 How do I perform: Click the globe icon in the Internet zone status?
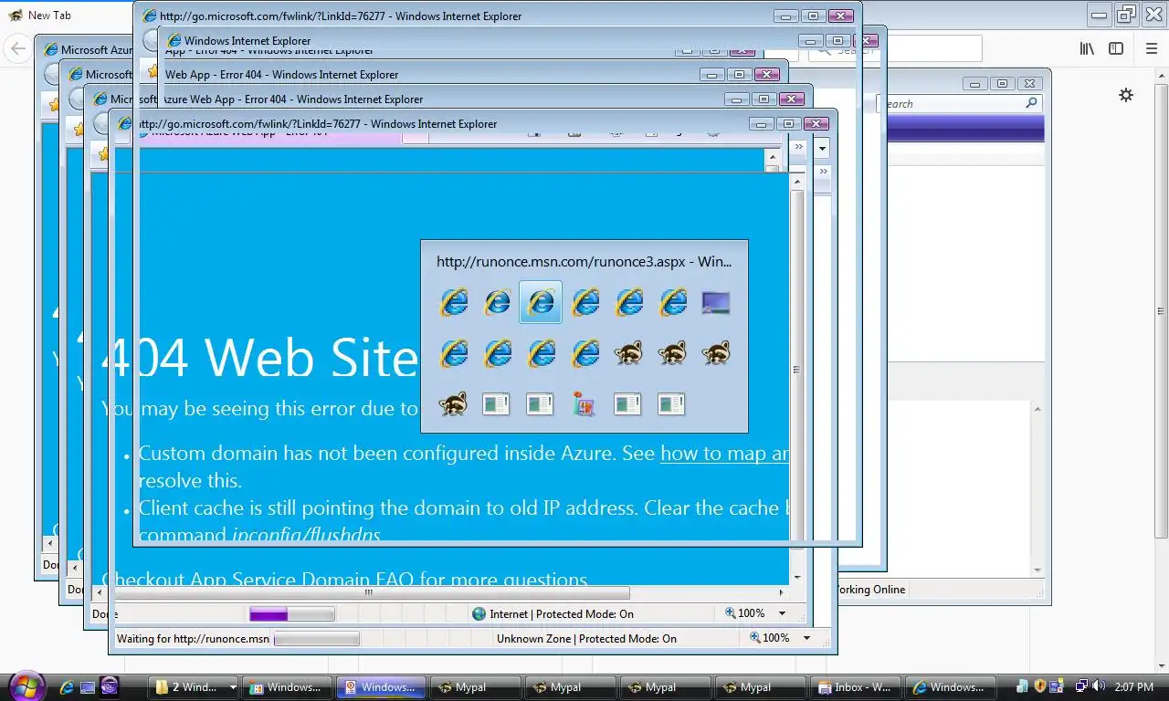(x=479, y=614)
